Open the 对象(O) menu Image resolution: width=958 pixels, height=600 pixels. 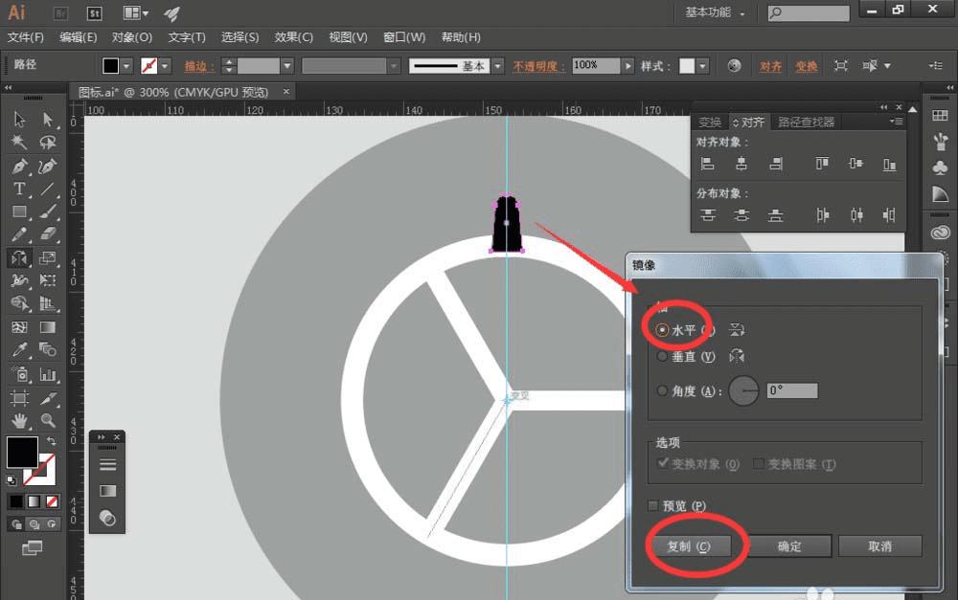click(132, 37)
